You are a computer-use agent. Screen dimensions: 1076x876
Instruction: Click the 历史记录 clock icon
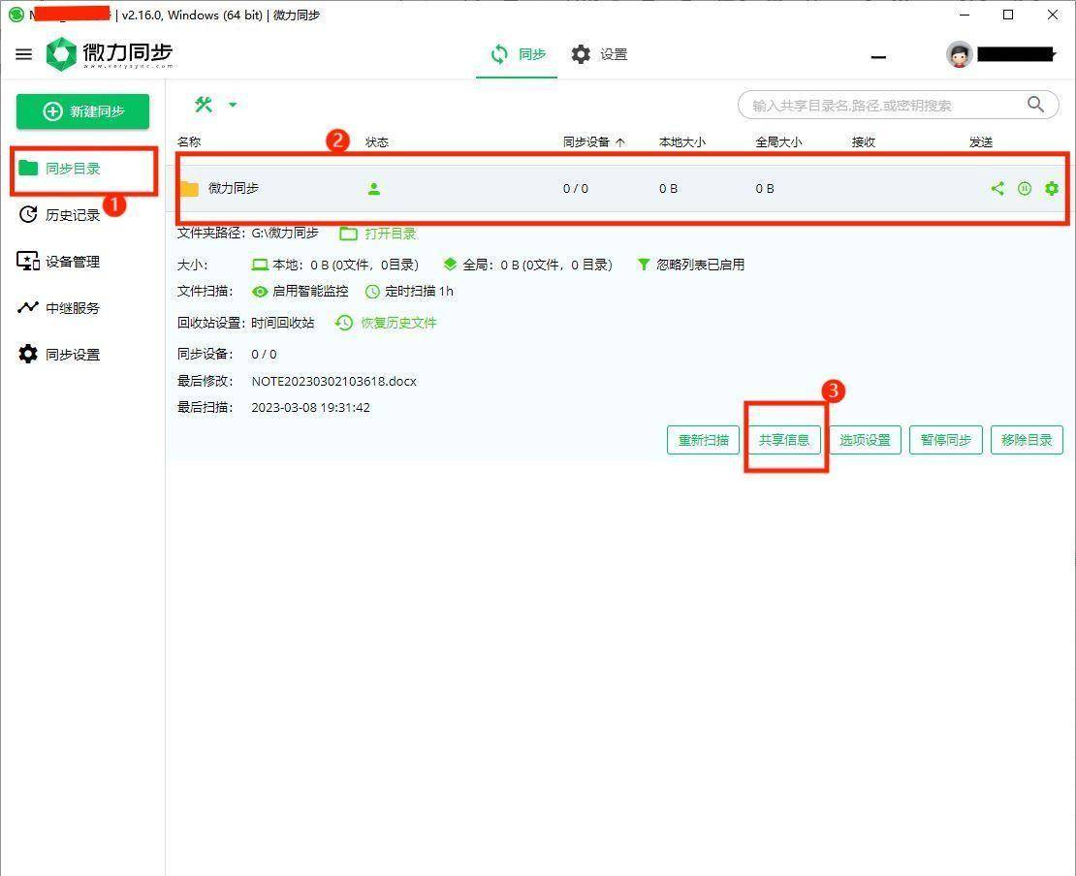click(x=28, y=215)
